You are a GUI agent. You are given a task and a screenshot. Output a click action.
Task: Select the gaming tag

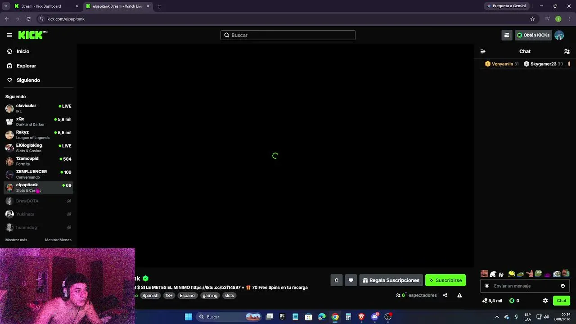coord(210,296)
